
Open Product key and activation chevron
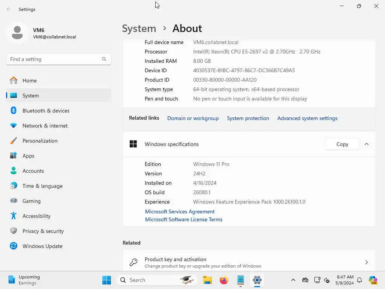pos(367,262)
